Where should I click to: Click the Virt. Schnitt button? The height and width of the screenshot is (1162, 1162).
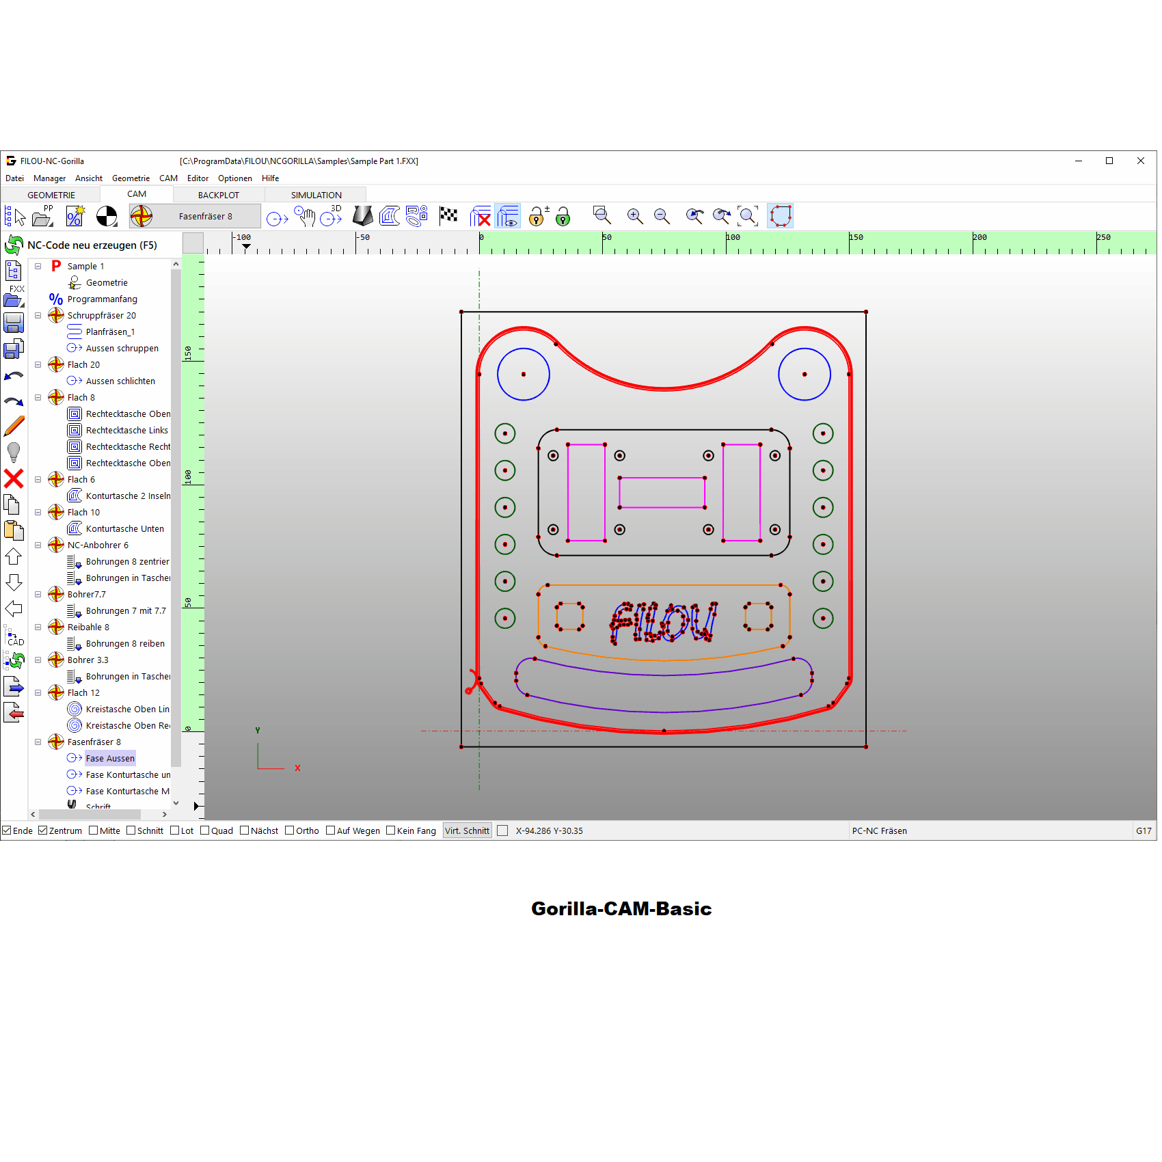pyautogui.click(x=467, y=830)
